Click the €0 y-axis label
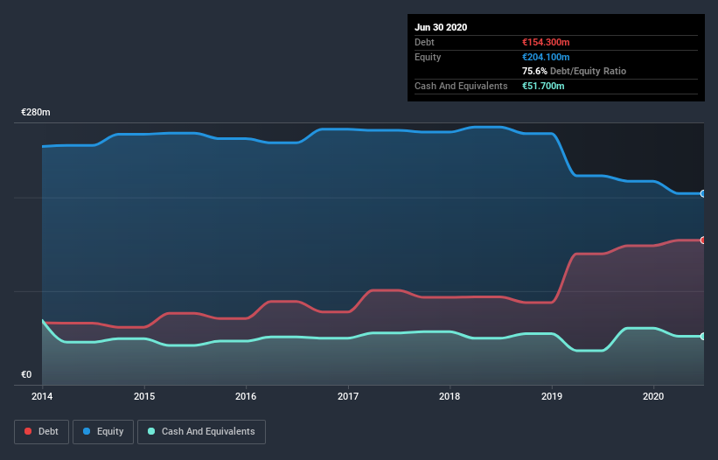 [x=26, y=374]
